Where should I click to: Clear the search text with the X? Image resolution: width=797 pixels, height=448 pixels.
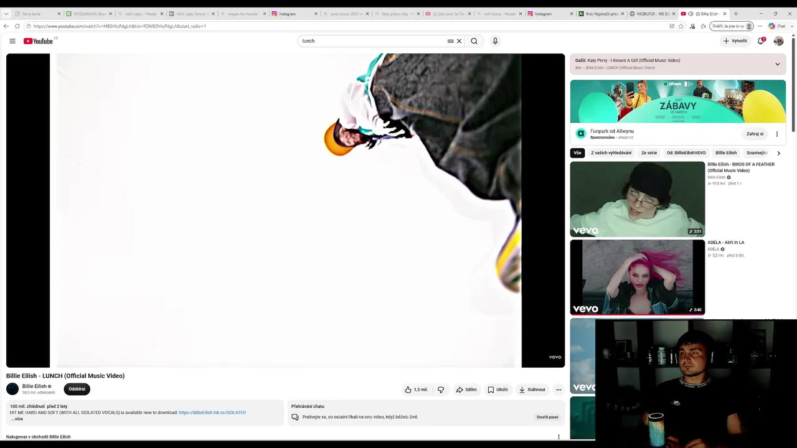click(460, 41)
